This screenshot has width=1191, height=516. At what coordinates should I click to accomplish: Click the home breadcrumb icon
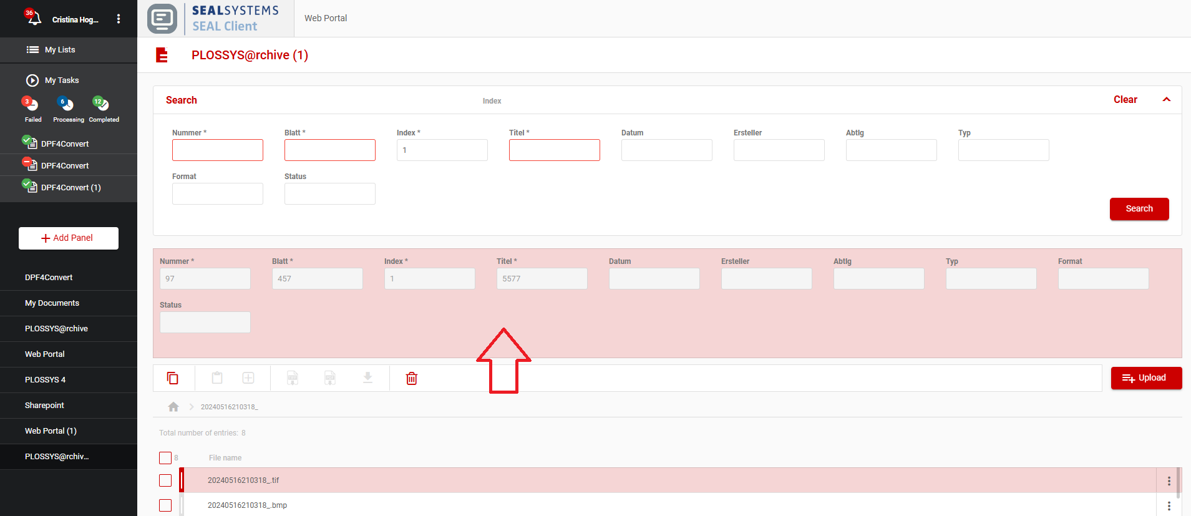pos(173,407)
